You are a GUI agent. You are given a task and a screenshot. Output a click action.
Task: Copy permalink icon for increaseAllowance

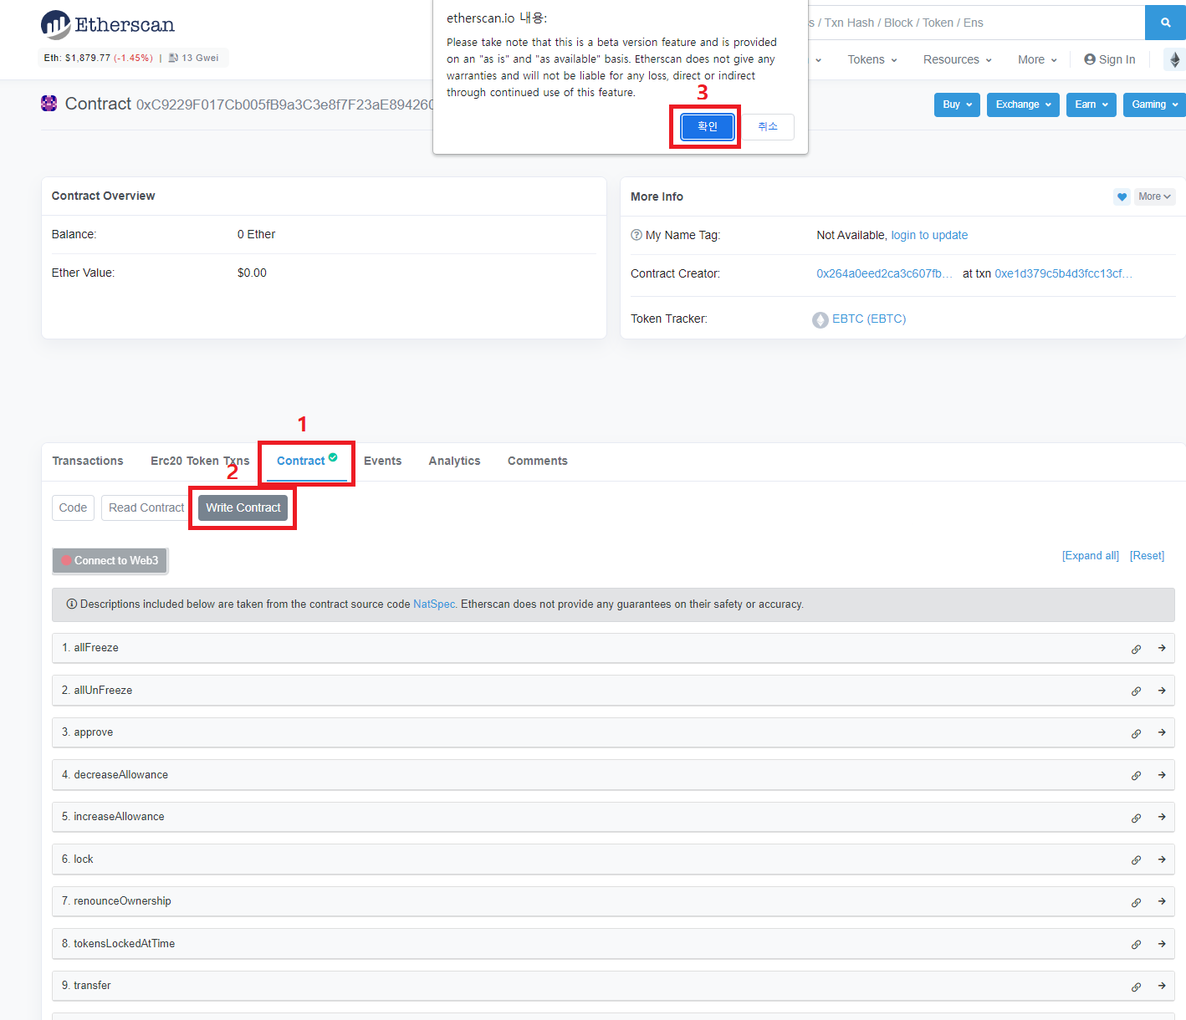[x=1136, y=818]
